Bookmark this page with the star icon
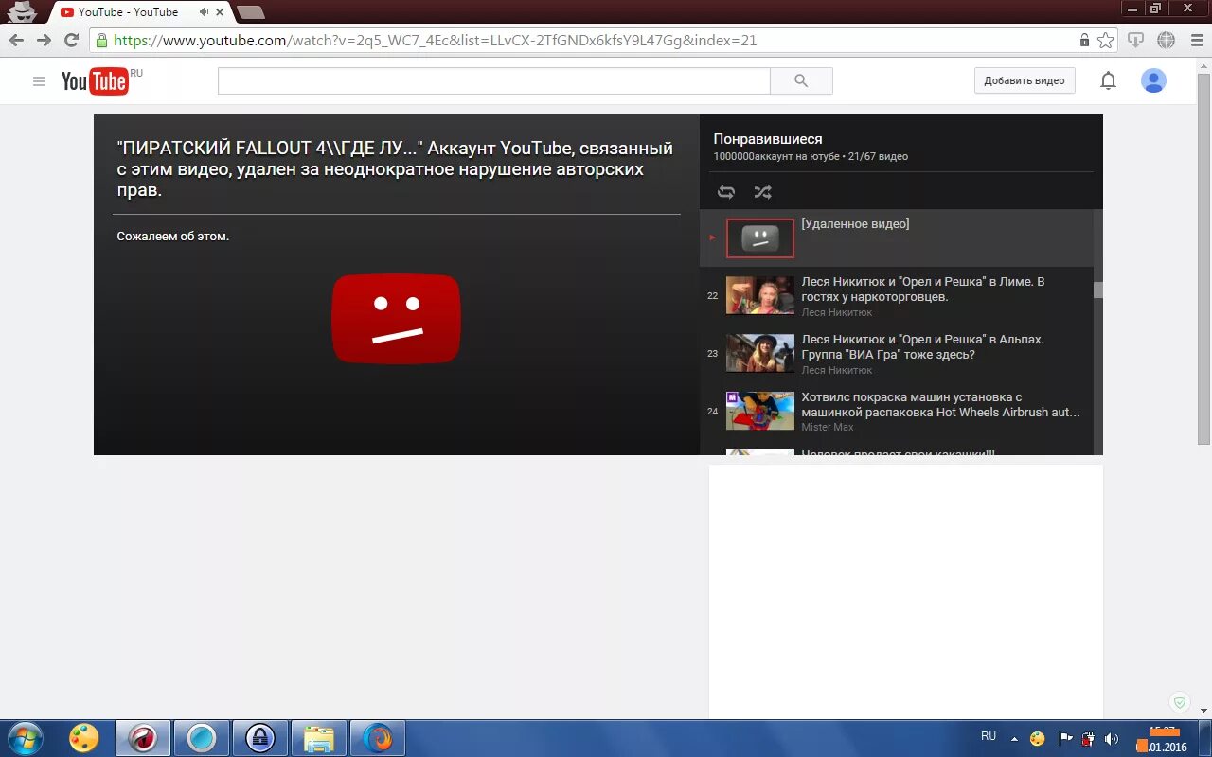Viewport: 1212px width, 757px height. click(1105, 41)
